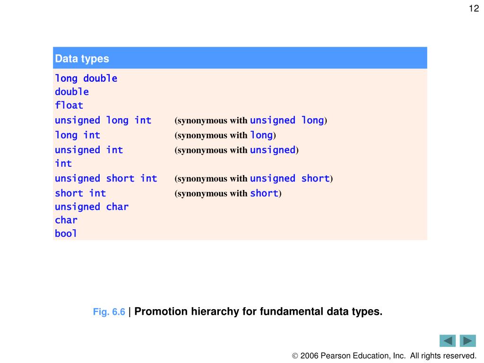This screenshot has height=363, width=484.
Task: Click the 'long int' type entry
Action: (x=78, y=135)
